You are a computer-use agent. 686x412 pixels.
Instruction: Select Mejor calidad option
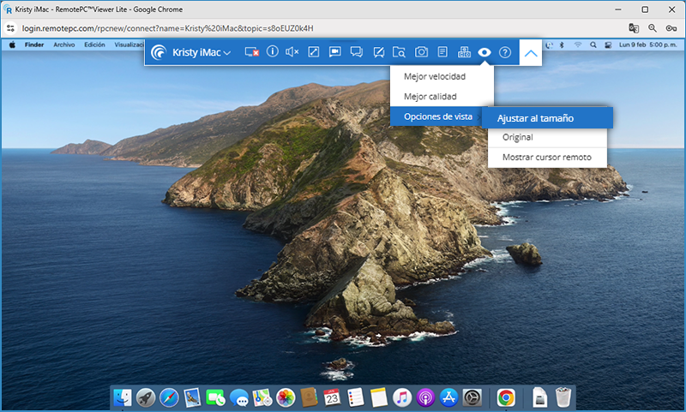(442, 97)
